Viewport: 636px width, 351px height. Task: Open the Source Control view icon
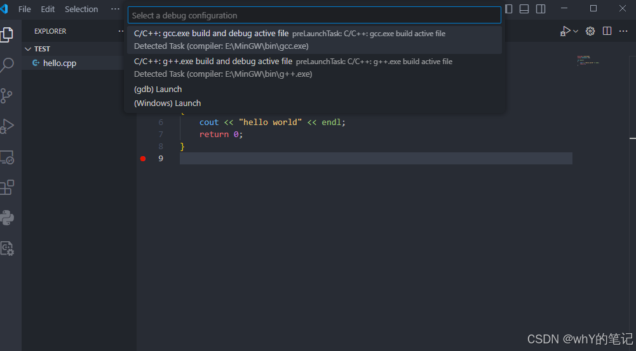pyautogui.click(x=7, y=96)
